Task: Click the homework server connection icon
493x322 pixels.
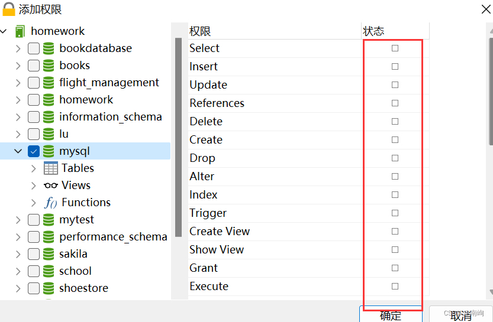Action: [x=20, y=31]
